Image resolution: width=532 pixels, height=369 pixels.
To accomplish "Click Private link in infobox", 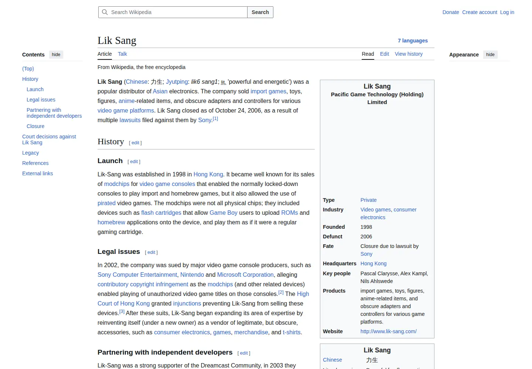I will click(x=368, y=200).
